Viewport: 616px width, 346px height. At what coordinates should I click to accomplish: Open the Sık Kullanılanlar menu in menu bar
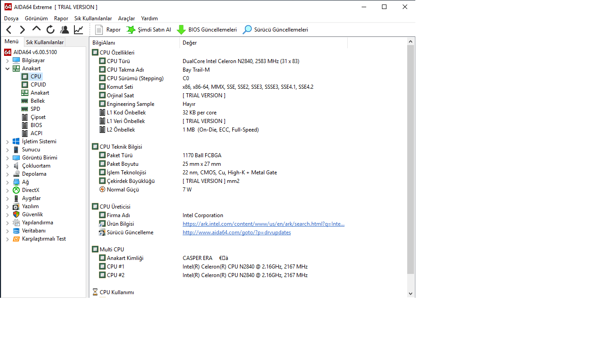click(x=93, y=18)
